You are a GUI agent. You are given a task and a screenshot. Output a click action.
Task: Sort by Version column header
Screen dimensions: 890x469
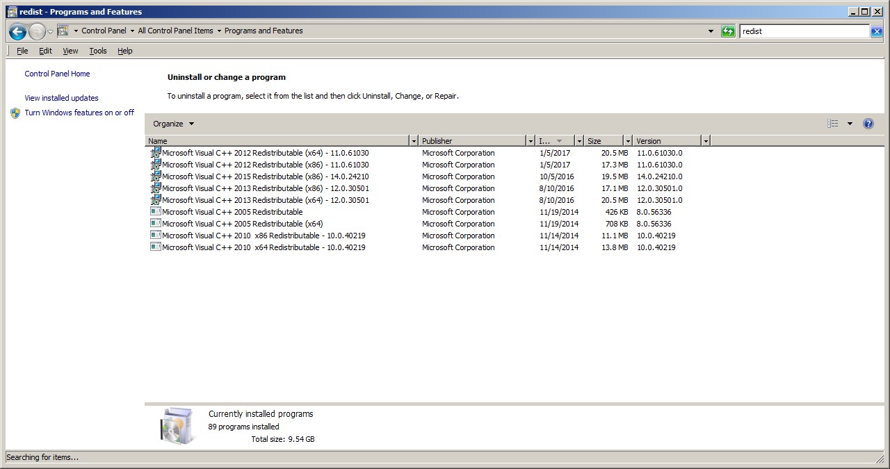click(x=667, y=140)
